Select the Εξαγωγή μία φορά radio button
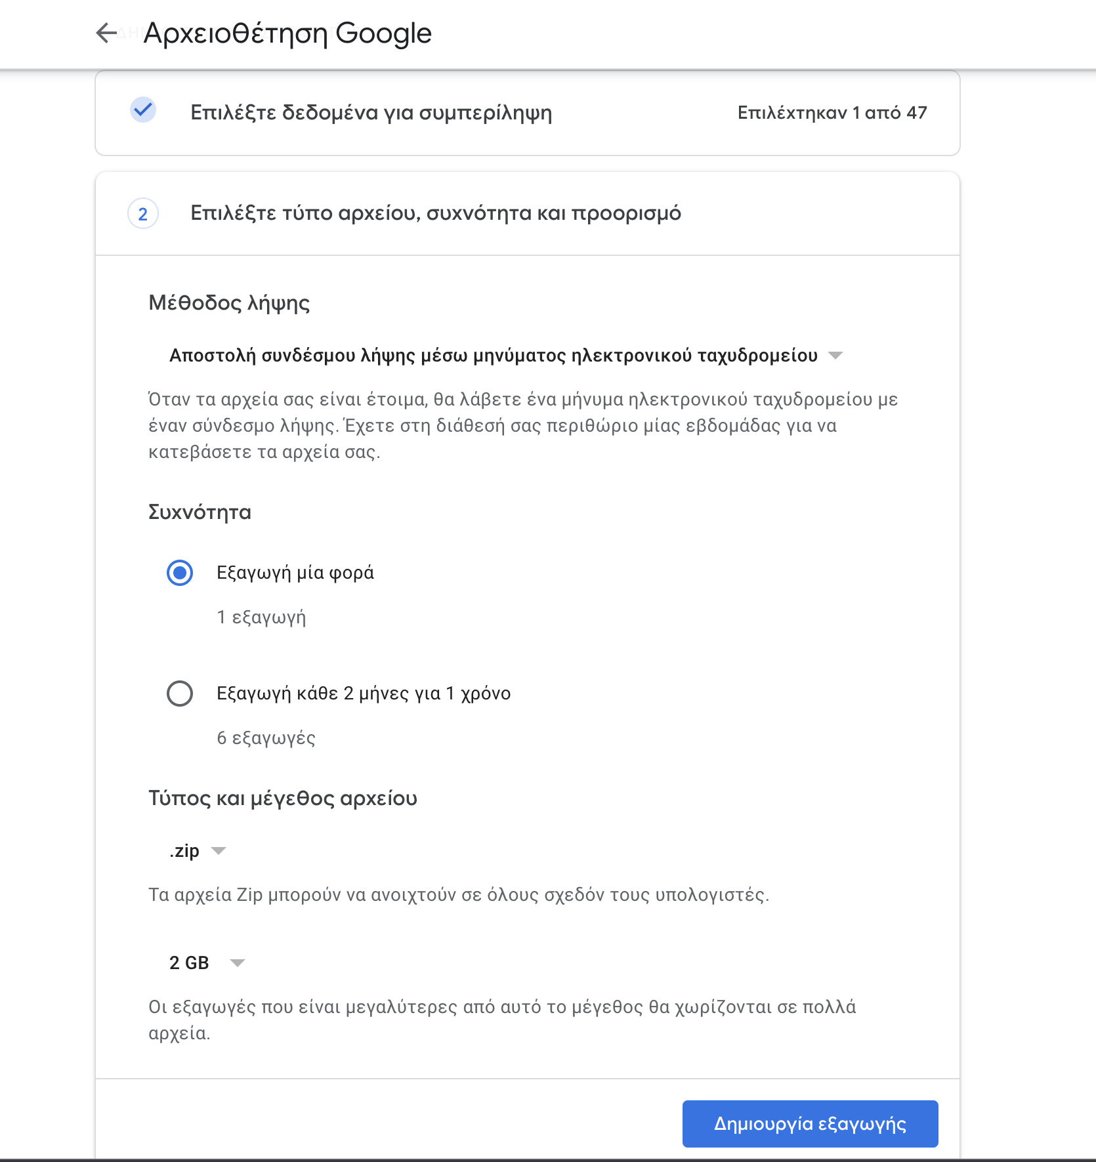The height and width of the screenshot is (1162, 1096). tap(180, 573)
